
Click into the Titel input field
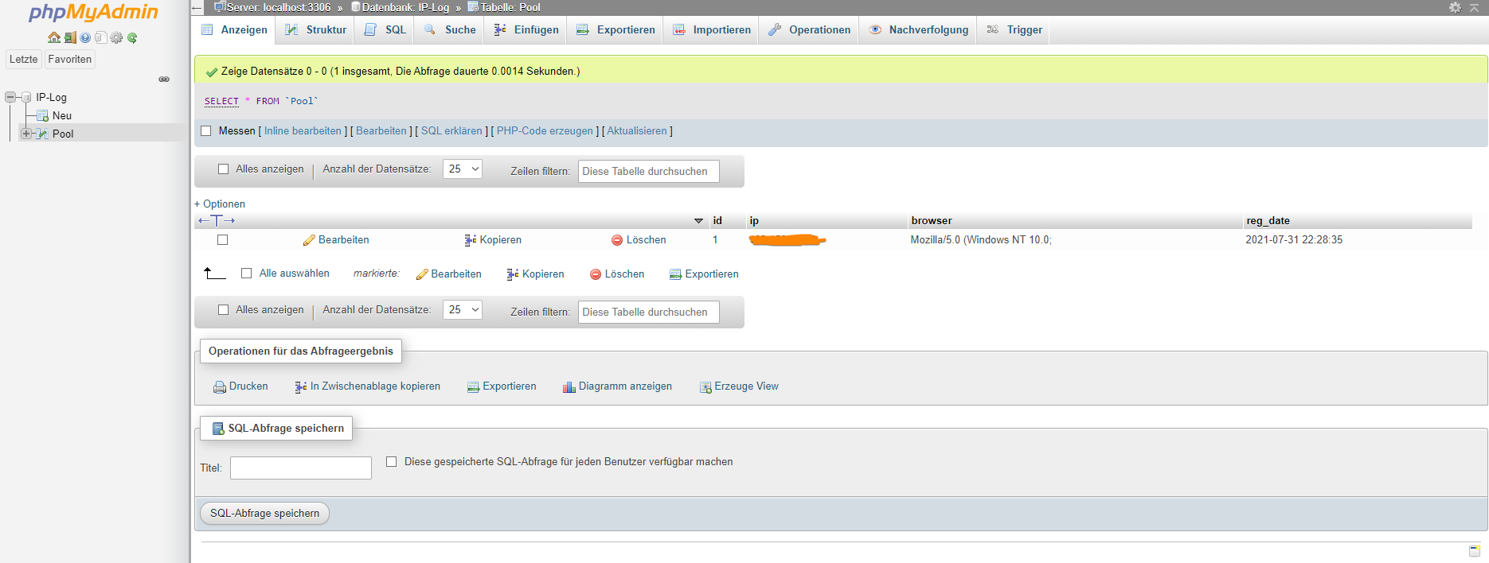[301, 468]
